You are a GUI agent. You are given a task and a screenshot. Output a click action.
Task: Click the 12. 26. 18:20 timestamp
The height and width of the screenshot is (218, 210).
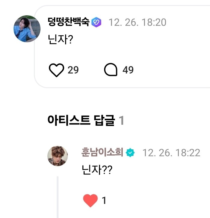pos(137,22)
